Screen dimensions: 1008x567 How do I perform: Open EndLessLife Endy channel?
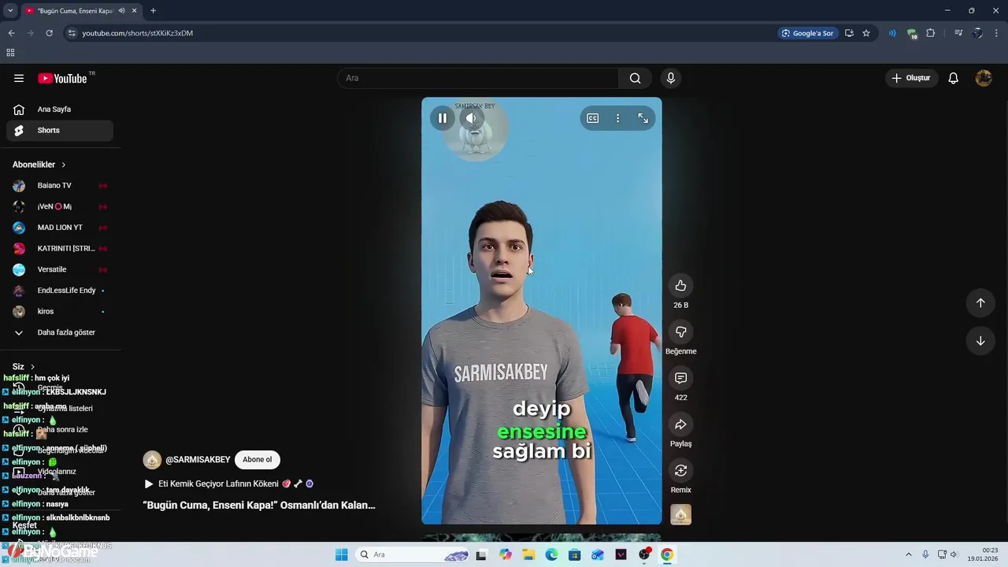click(x=60, y=291)
